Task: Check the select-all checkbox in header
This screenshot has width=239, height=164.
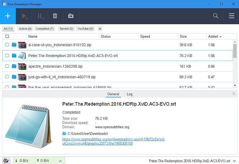Action: pyautogui.click(x=7, y=36)
